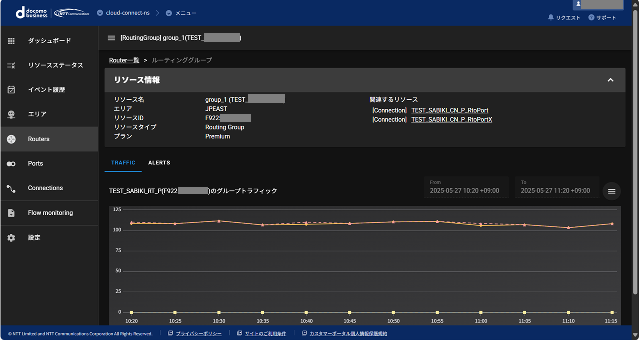639x340 pixels.
Task: Select the Area globe icon
Action: [11, 114]
